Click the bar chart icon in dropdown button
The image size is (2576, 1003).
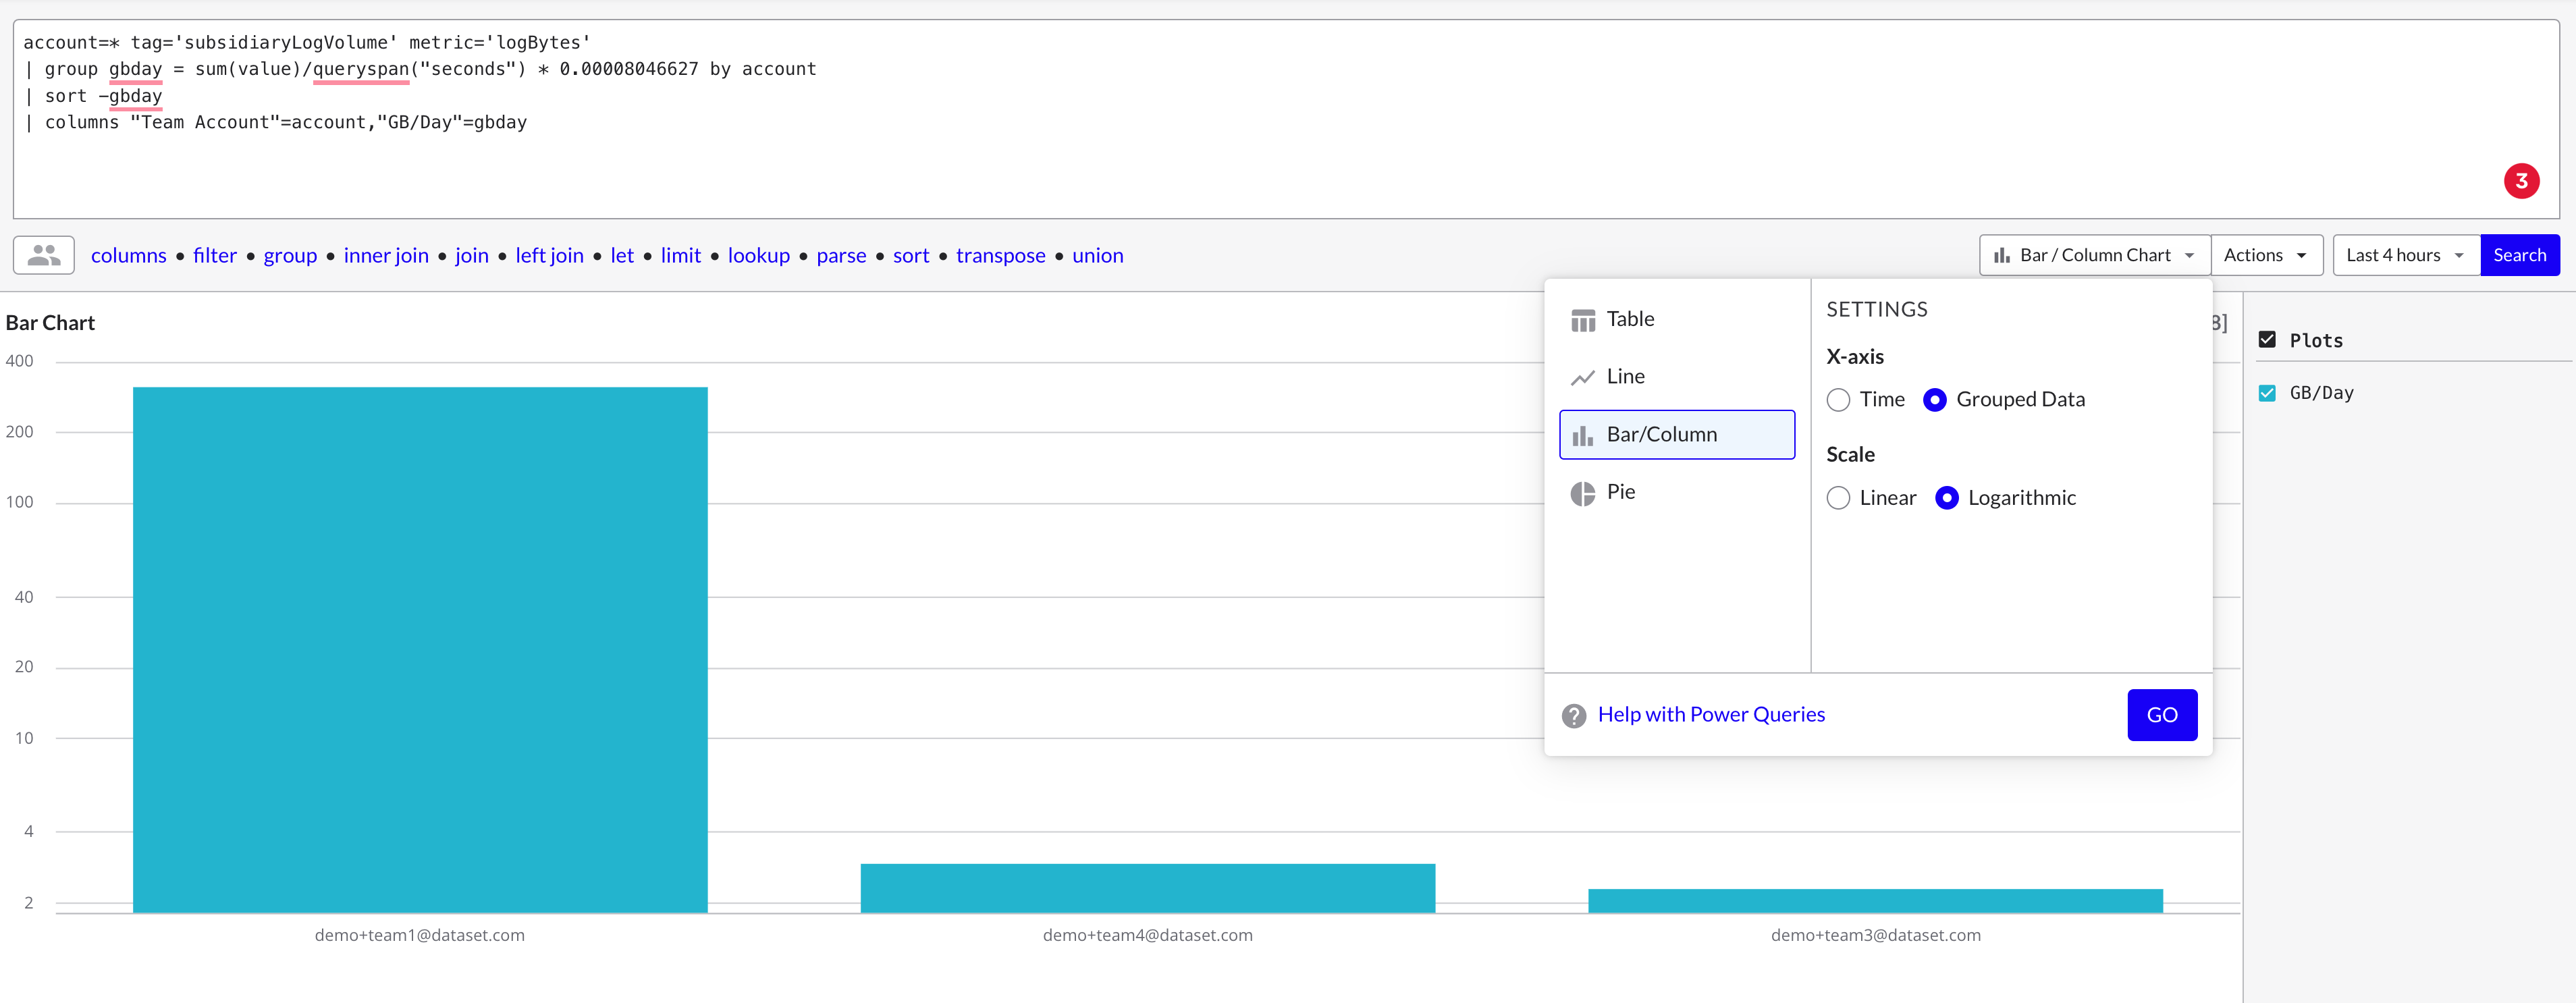[2001, 256]
